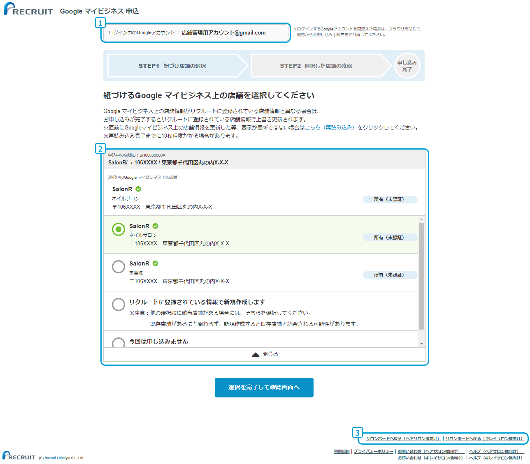Collapse the store list with 閉じる
530x464 pixels.
tap(265, 354)
